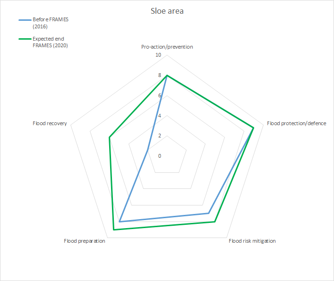
Task: Select green data point on Flood risk mitigation axis
Action: pyautogui.click(x=215, y=221)
